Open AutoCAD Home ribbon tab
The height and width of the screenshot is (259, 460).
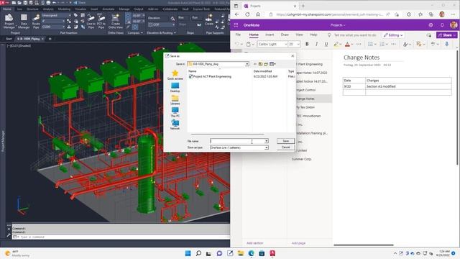7,9
